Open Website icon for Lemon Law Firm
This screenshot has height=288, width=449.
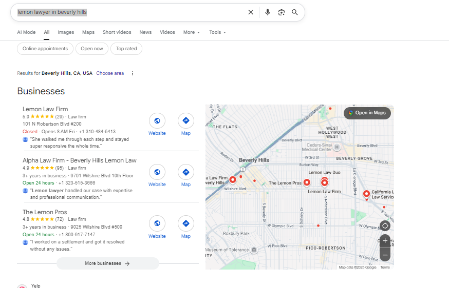point(157,121)
